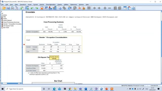The width and height of the screenshot is (162, 91).
Task: Open the Help menu
Action: point(87,5)
